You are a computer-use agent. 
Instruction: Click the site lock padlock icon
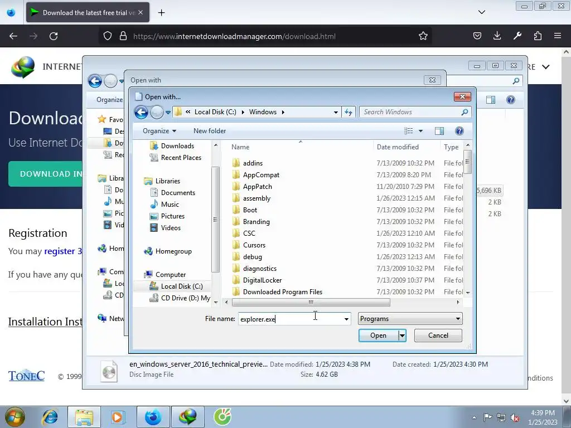[x=123, y=36]
